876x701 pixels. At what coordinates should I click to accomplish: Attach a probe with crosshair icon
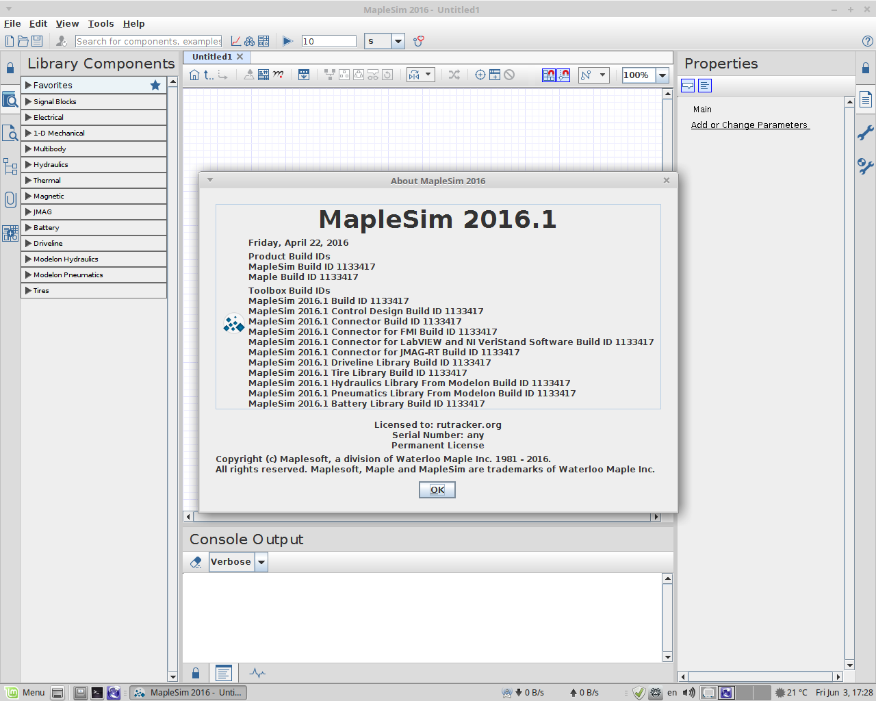point(480,75)
